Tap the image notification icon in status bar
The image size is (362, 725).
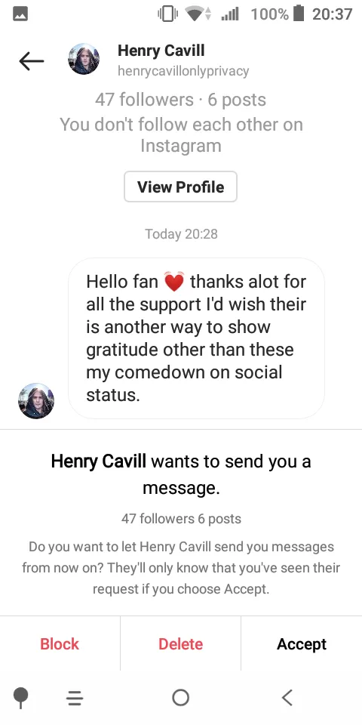(20, 14)
